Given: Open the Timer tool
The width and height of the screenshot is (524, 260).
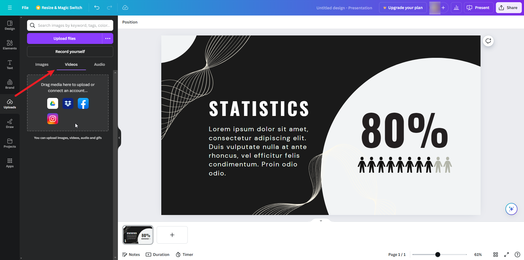Looking at the screenshot, I should [x=184, y=255].
